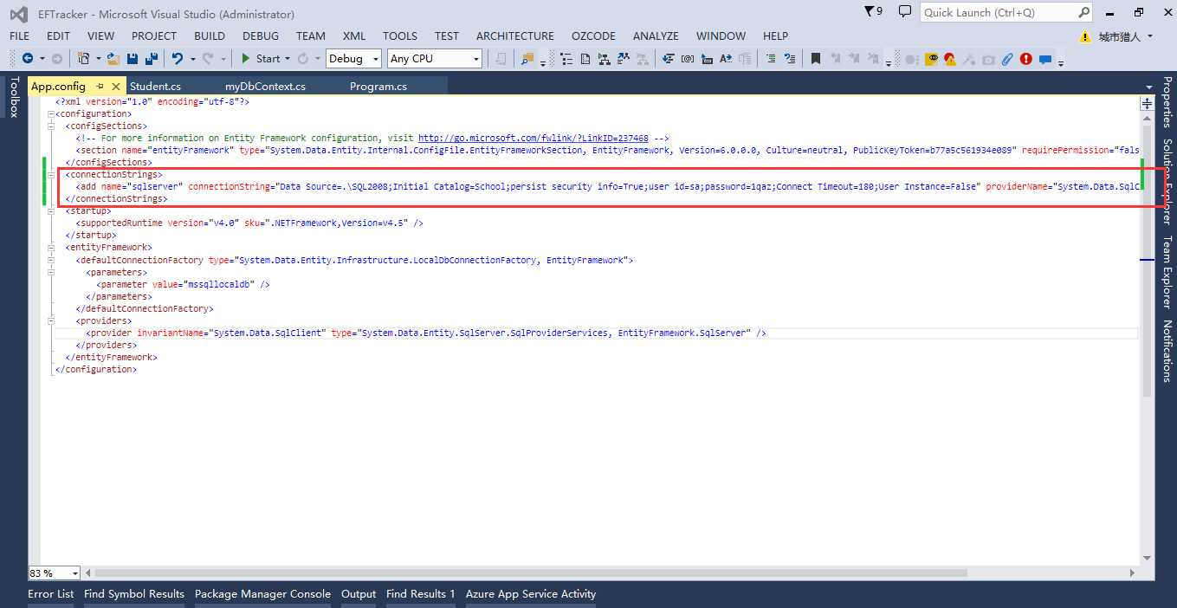The height and width of the screenshot is (608, 1177).
Task: Open the Navigate Backward history dropdown
Action: coord(42,59)
